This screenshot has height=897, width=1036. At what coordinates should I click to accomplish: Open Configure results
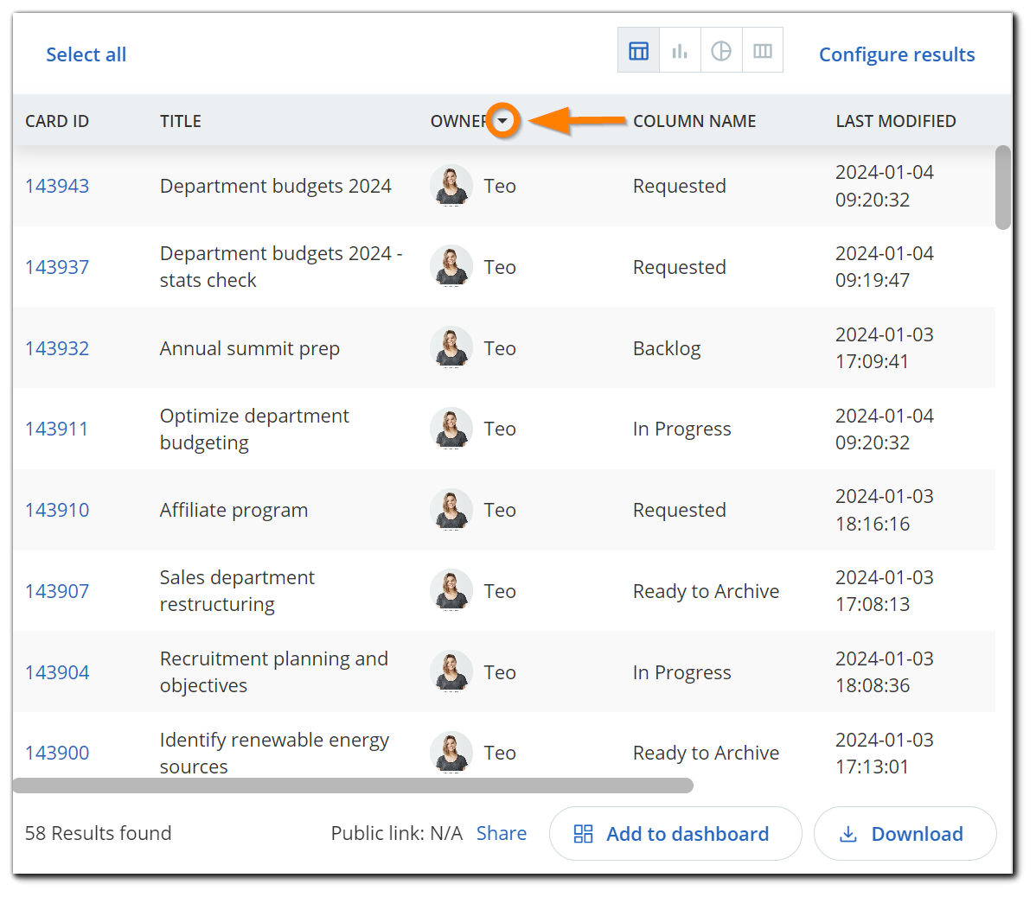point(897,54)
